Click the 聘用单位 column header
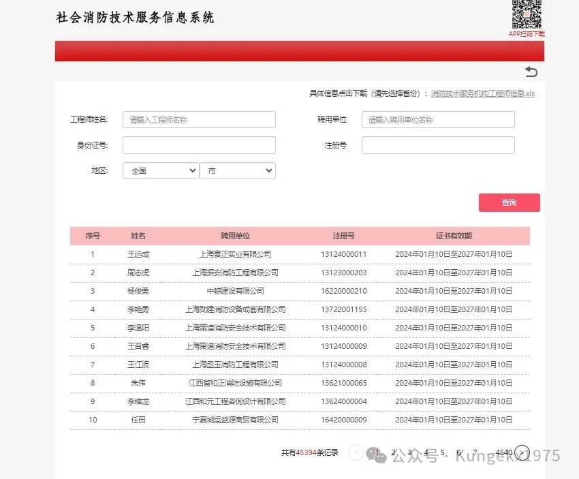 click(235, 236)
